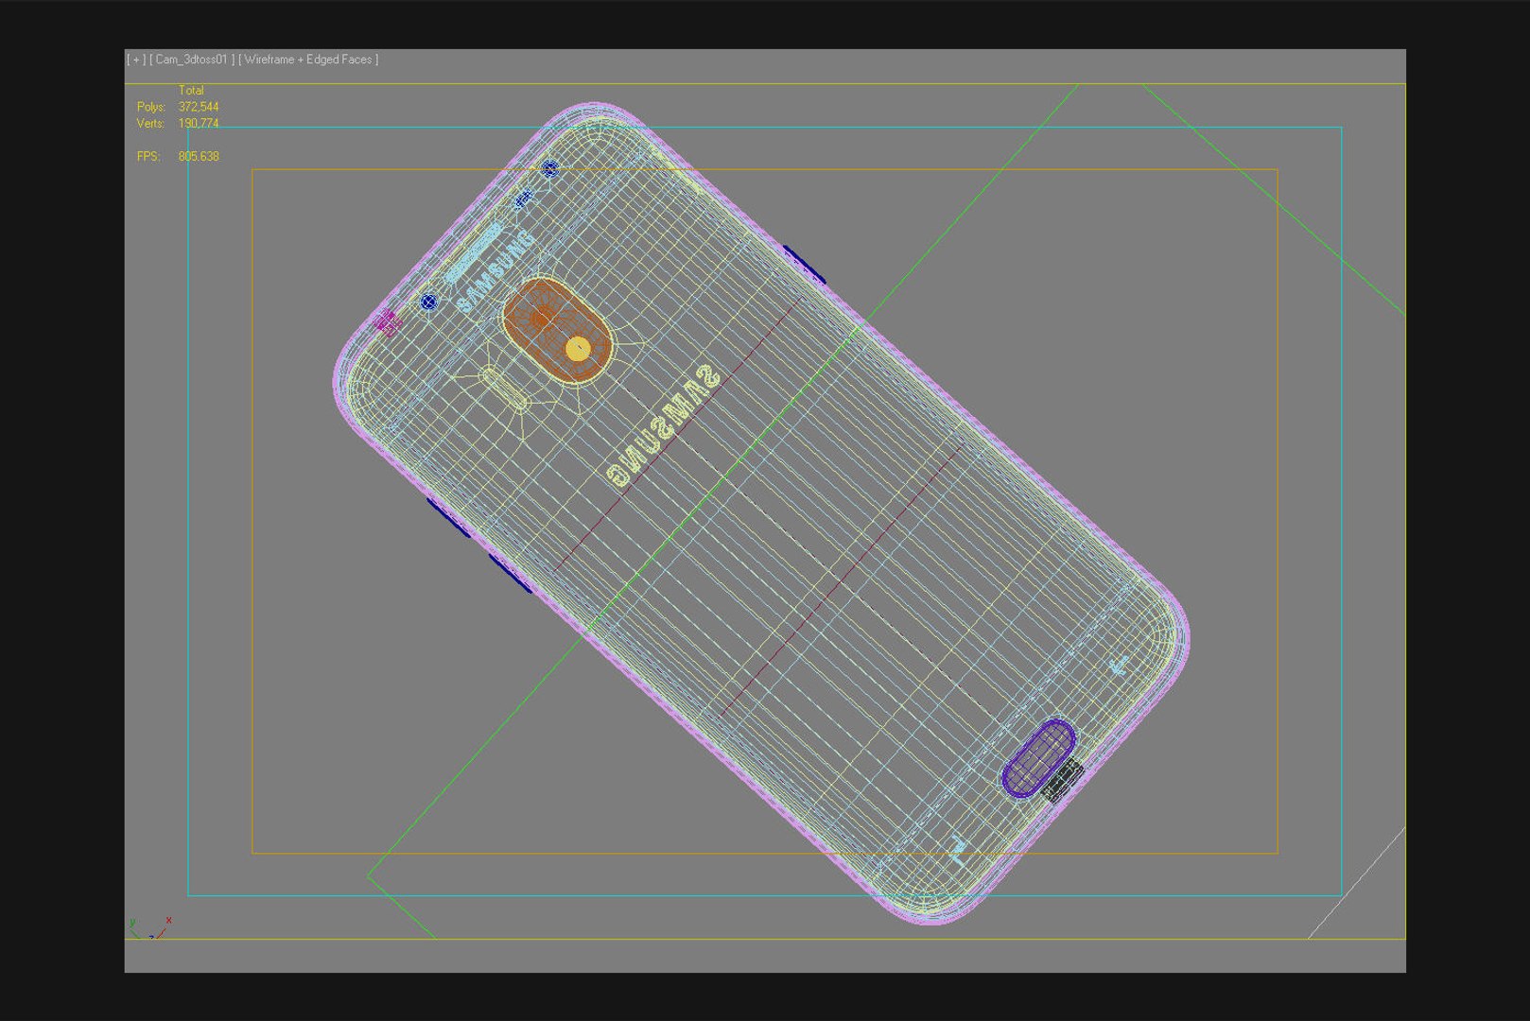
Task: Select the yellow circular camera lens object
Action: click(578, 350)
